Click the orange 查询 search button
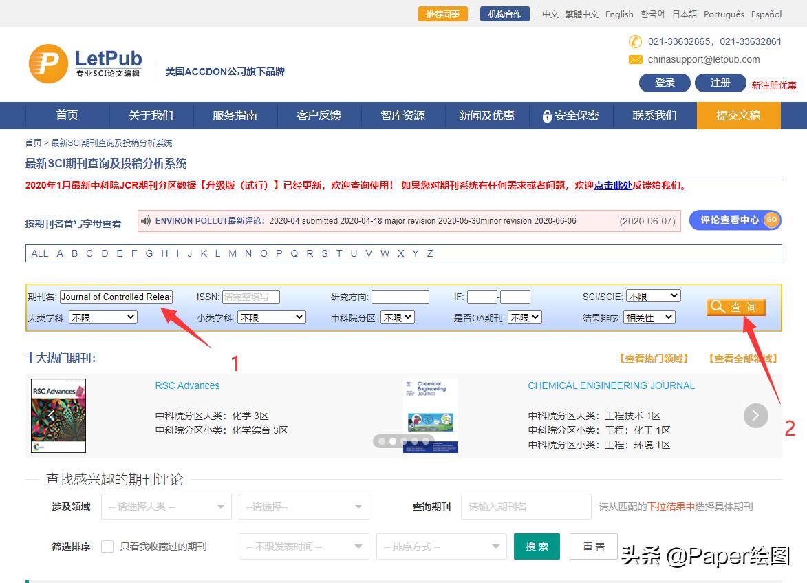The image size is (807, 583). [735, 307]
